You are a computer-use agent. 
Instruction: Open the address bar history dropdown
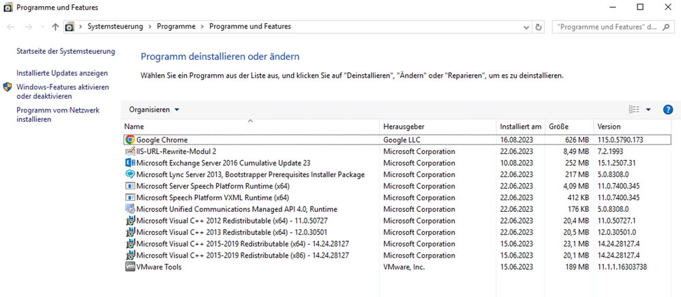pyautogui.click(x=526, y=27)
